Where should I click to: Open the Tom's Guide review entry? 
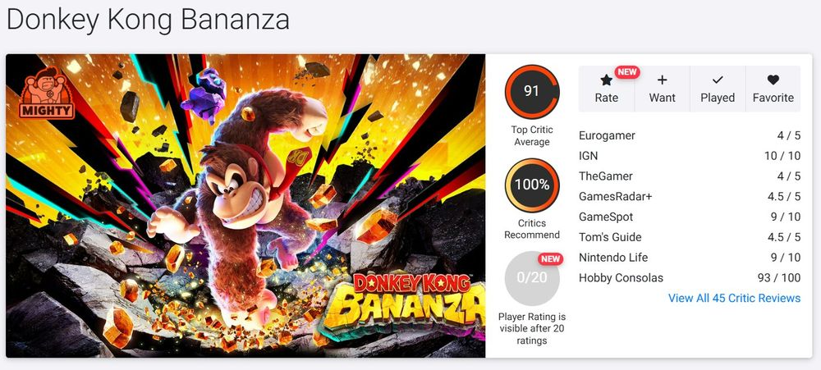[690, 237]
